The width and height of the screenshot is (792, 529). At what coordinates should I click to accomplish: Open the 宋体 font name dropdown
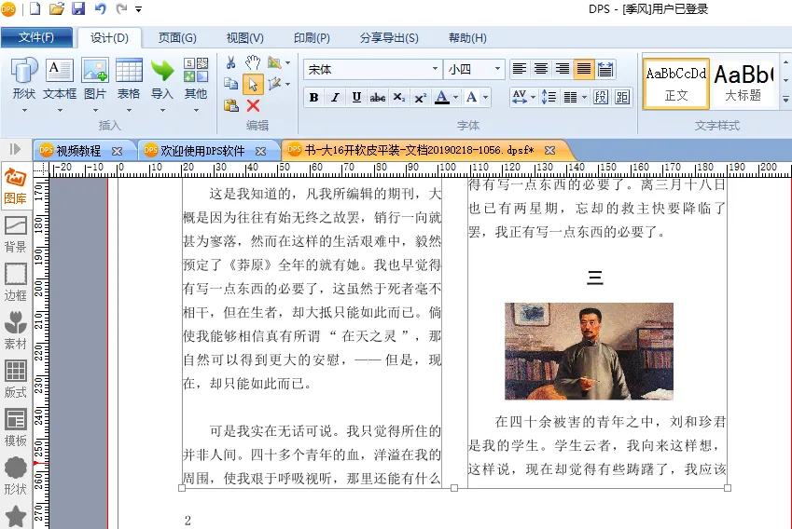[435, 69]
